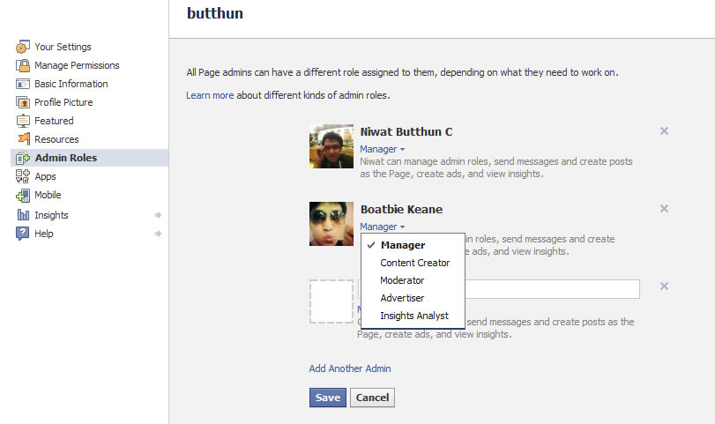Clear the empty admin row with X
The width and height of the screenshot is (715, 424).
[x=664, y=286]
